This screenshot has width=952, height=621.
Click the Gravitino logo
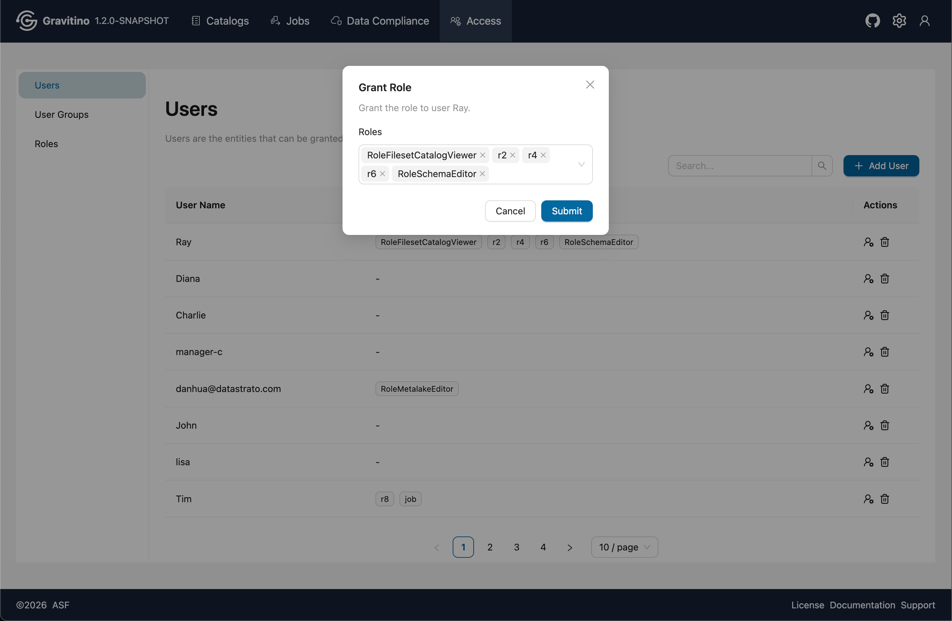tap(26, 20)
